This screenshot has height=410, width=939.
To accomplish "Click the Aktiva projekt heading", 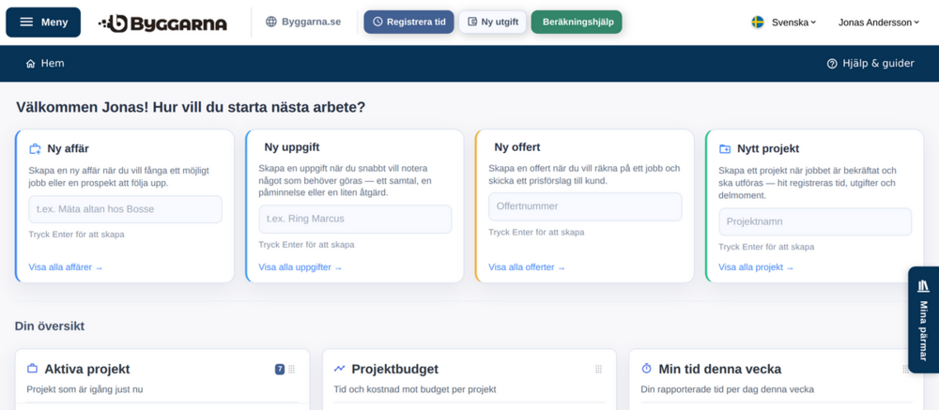I will tap(86, 370).
